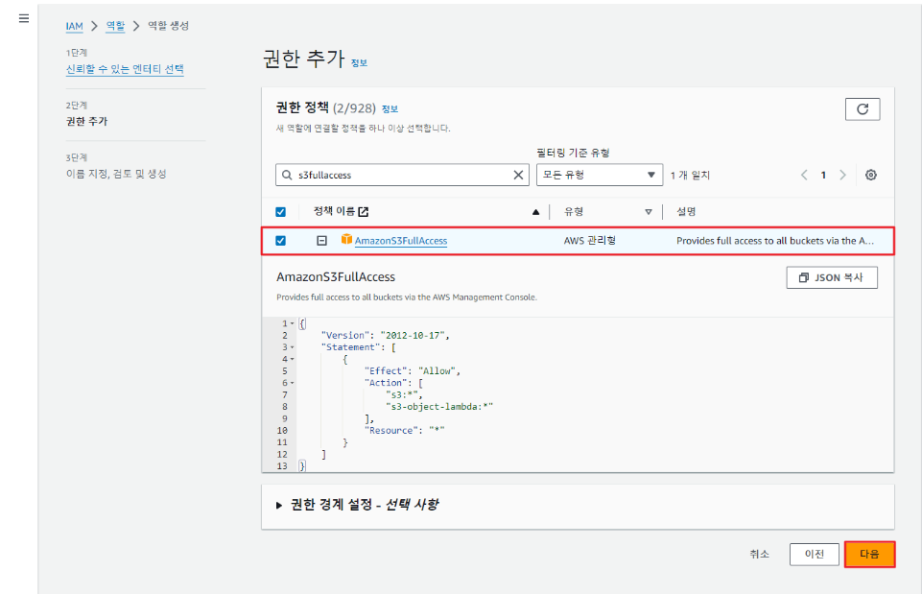Screen dimensions: 922x594
Task: Fold JSON line 1 code block
Action: (293, 323)
